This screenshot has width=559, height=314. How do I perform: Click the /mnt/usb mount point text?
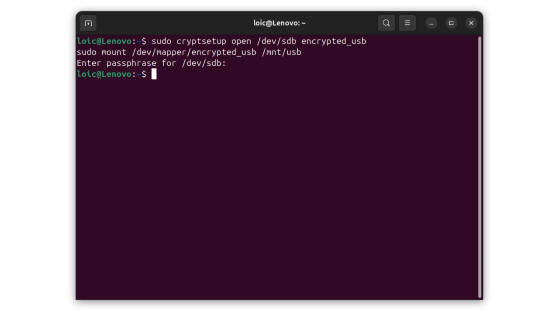click(281, 52)
